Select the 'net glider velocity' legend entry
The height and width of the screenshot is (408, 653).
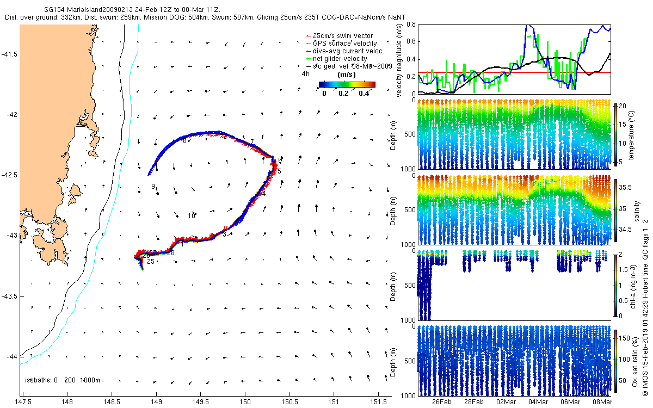pyautogui.click(x=337, y=59)
